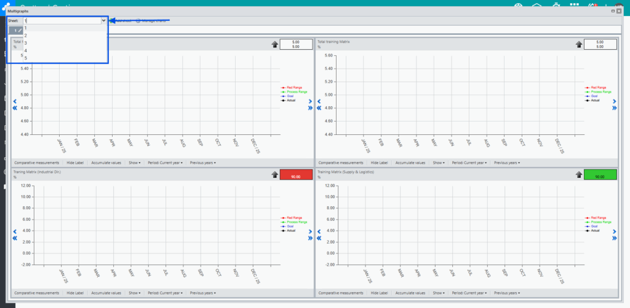Click the pencil edit icon on sheet tab 1
630x308 pixels.
19,31
